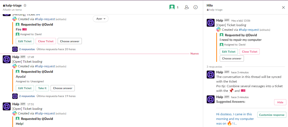Click Close Ticket in the thread panel
Image resolution: width=288 pixels, height=127 pixels.
tap(250, 52)
